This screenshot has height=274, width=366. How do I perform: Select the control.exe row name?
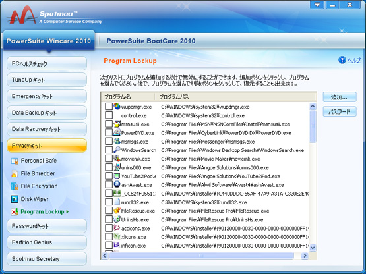click(x=134, y=115)
